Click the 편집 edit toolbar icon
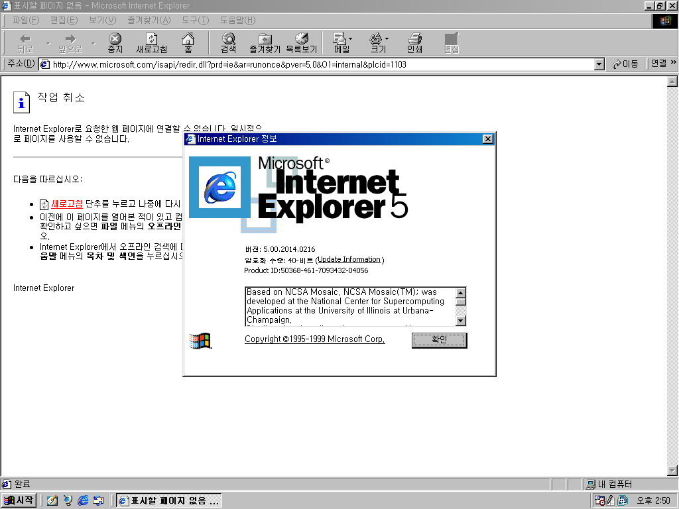This screenshot has width=679, height=509. (x=451, y=43)
